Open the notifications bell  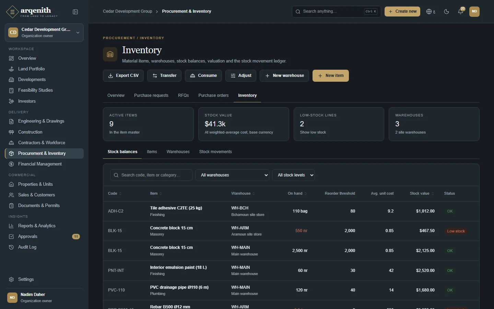(461, 12)
